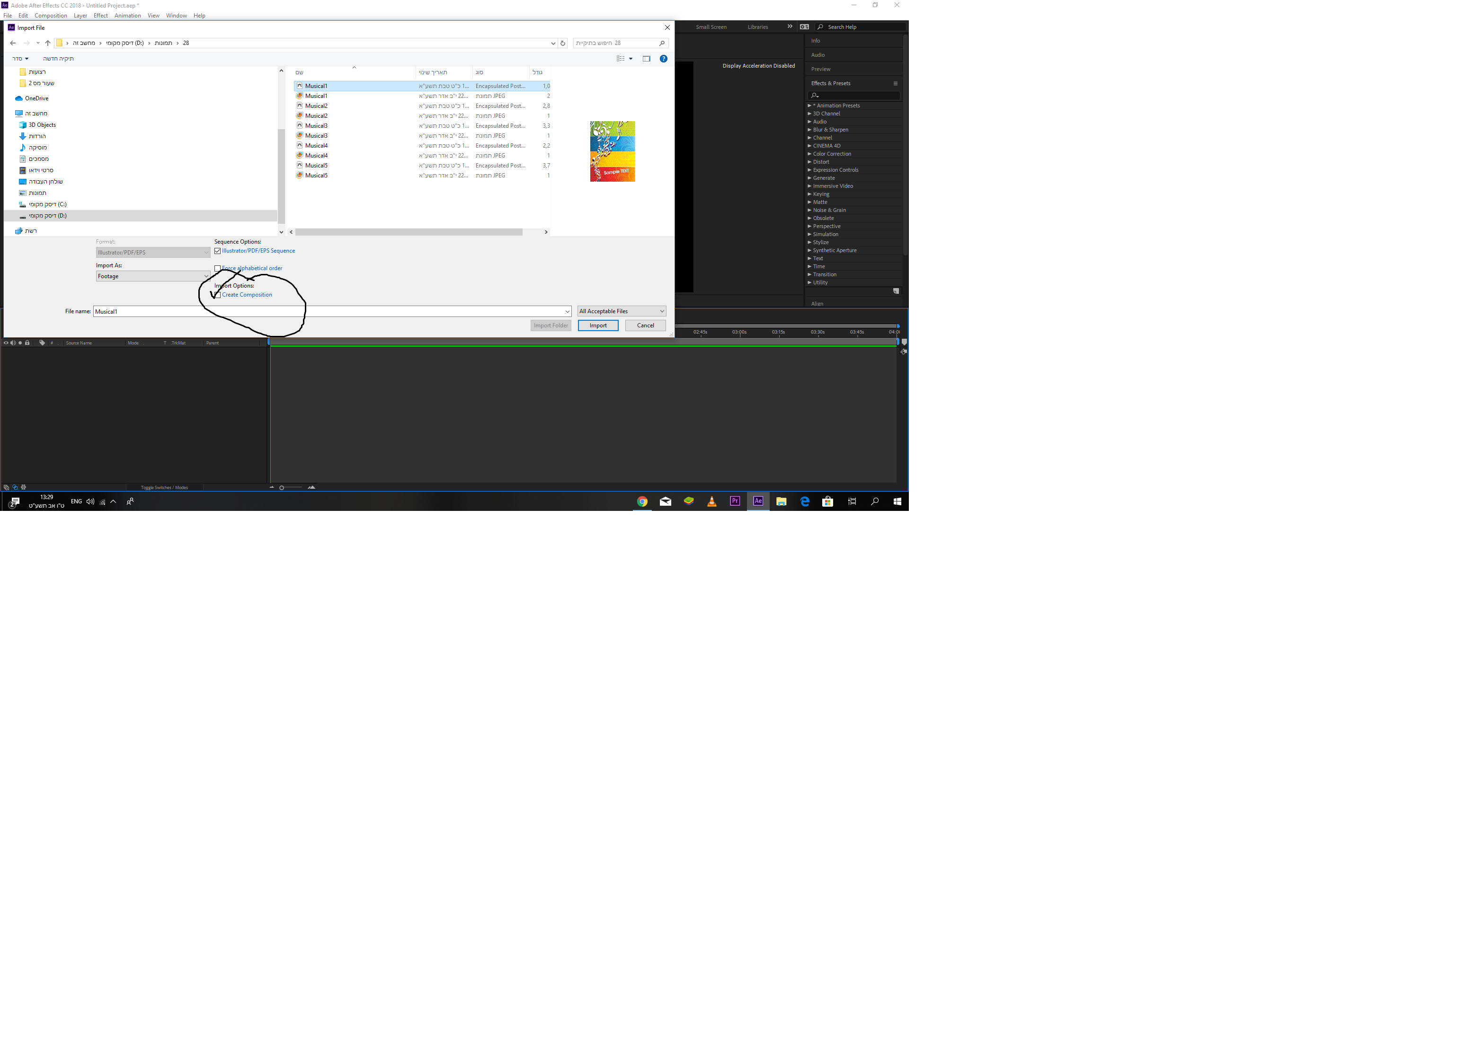Click the help question mark icon
The image size is (1475, 1054).
[663, 58]
